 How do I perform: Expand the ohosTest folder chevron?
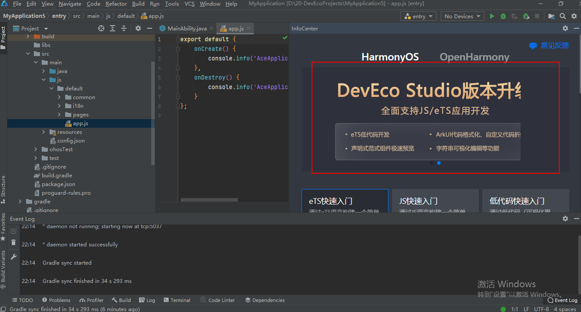coord(36,149)
